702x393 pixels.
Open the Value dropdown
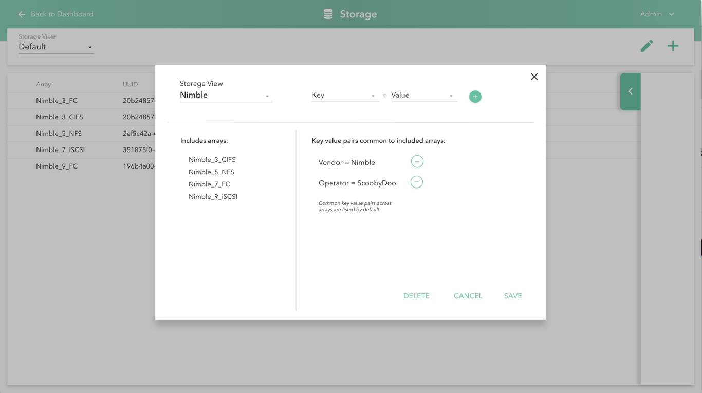point(423,96)
